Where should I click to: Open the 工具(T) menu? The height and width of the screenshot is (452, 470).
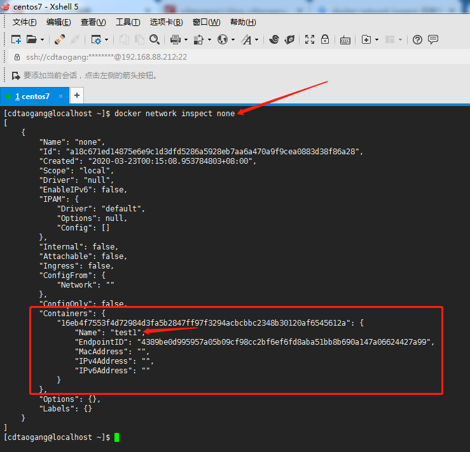[x=128, y=22]
